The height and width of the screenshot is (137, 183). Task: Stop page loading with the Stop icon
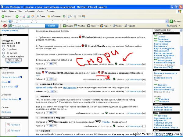pos(24,16)
